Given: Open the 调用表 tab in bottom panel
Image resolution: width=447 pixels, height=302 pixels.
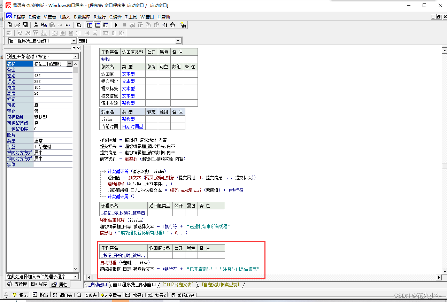Looking at the screenshot, I should [63, 295].
